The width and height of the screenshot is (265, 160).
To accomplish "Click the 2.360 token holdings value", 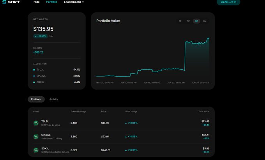I will point(74,137).
